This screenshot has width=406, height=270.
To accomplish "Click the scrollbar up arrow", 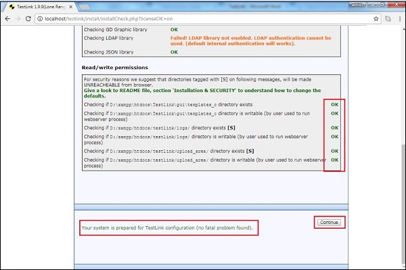I will 403,29.
